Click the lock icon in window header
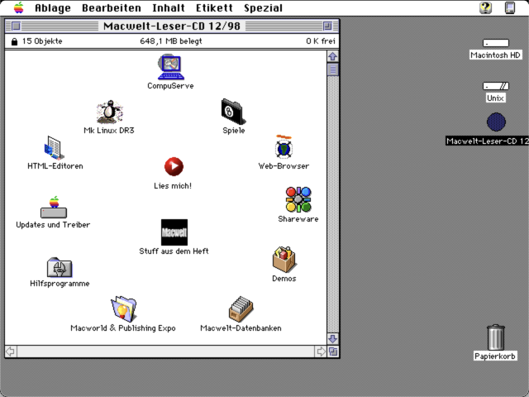The image size is (529, 397). (14, 41)
